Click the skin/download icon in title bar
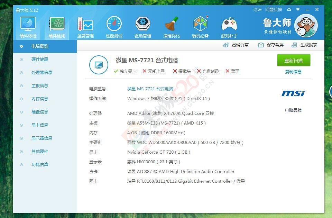 click(x=289, y=10)
